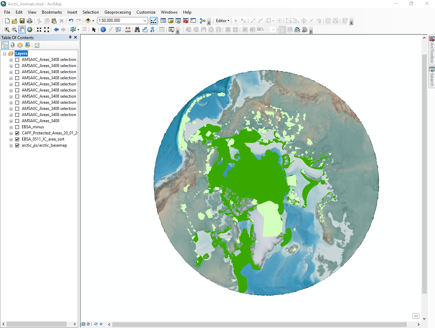Open the Search side tab
This screenshot has width=435, height=328.
point(432,77)
